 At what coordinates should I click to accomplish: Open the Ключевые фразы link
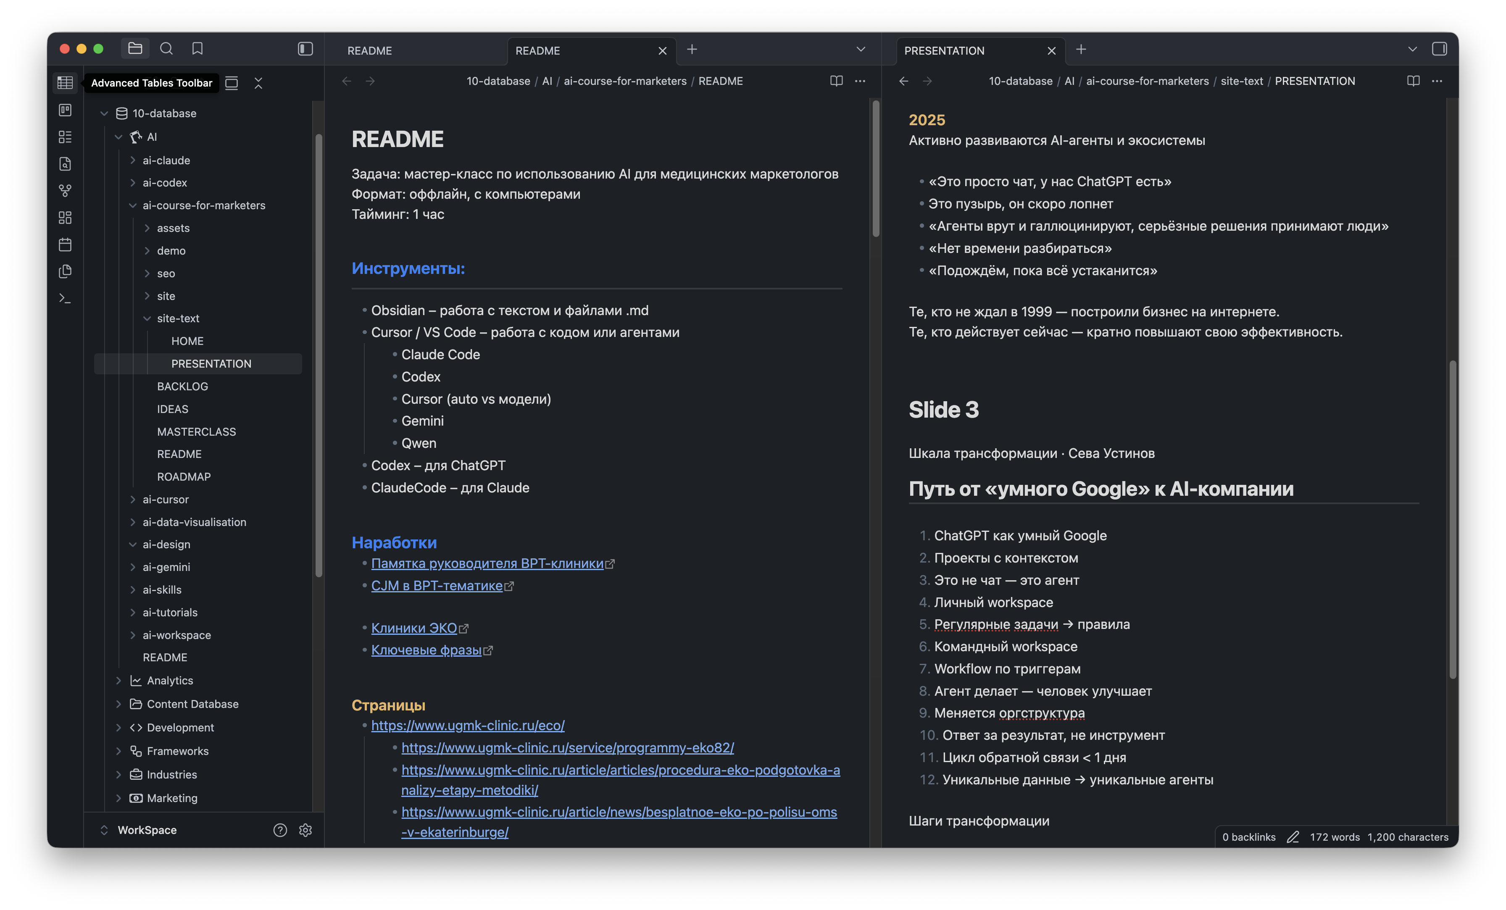pyautogui.click(x=427, y=650)
